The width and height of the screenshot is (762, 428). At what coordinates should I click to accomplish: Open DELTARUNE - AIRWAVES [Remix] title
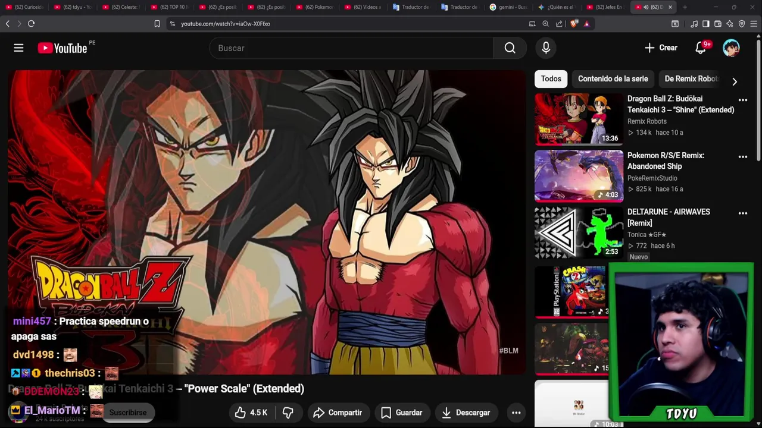click(x=669, y=217)
